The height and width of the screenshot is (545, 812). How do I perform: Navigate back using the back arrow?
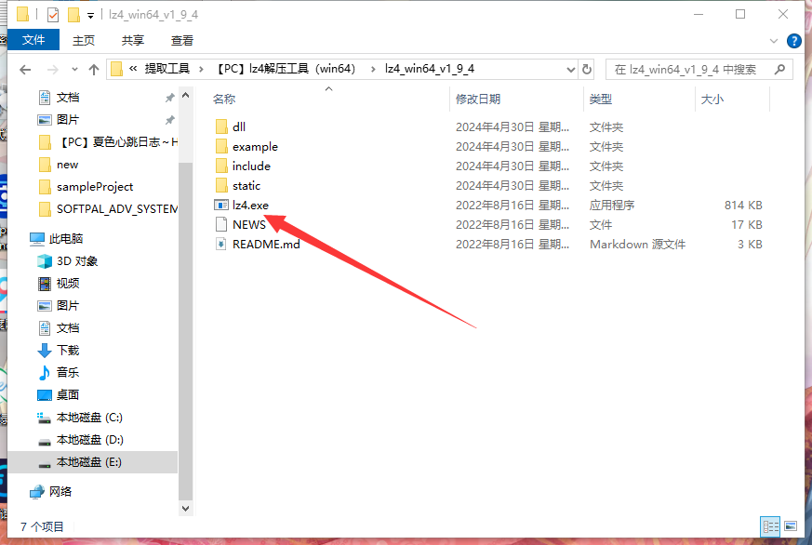25,70
